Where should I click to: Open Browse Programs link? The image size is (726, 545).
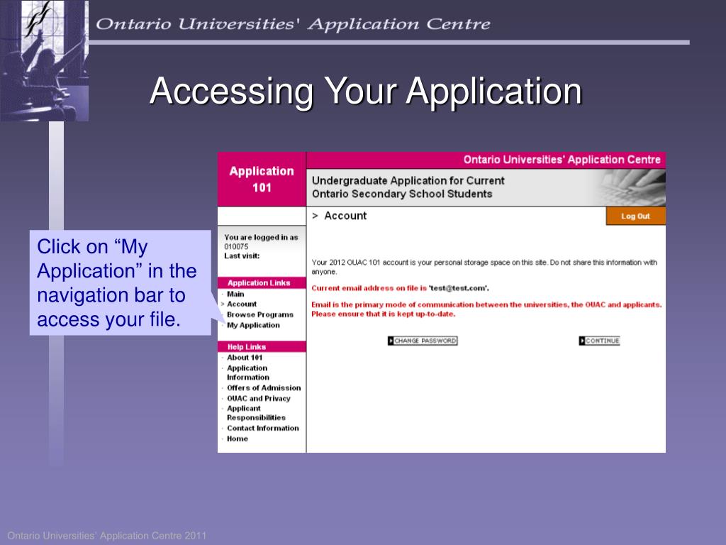click(x=260, y=314)
